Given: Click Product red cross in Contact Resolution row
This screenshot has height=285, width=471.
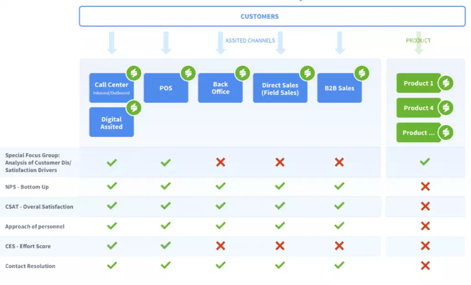Looking at the screenshot, I should tap(425, 266).
